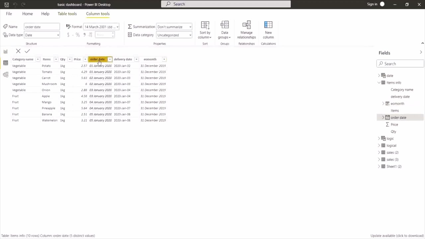
Task: Expand the order date field hierarchy
Action: coord(383,118)
